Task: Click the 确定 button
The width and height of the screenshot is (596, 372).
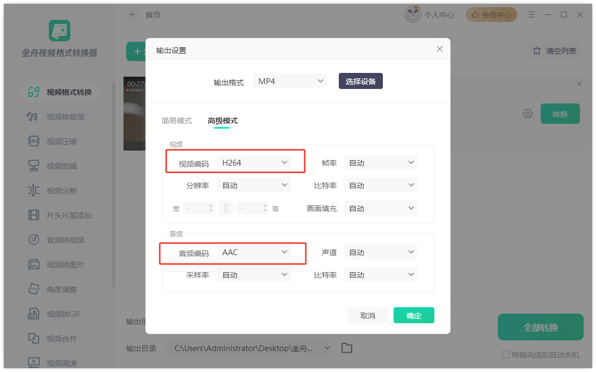Action: 413,316
